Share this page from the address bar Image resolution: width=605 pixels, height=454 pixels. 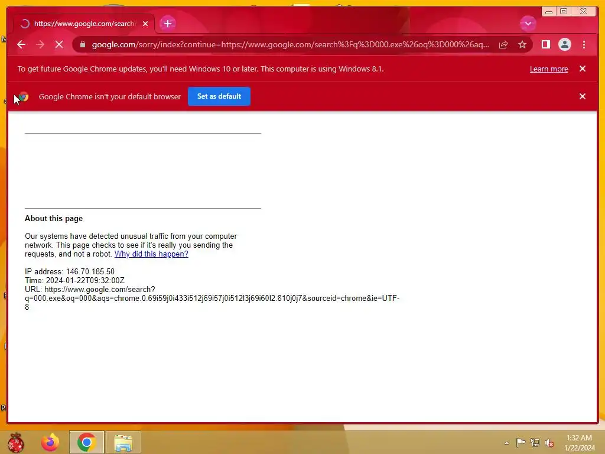coord(503,45)
